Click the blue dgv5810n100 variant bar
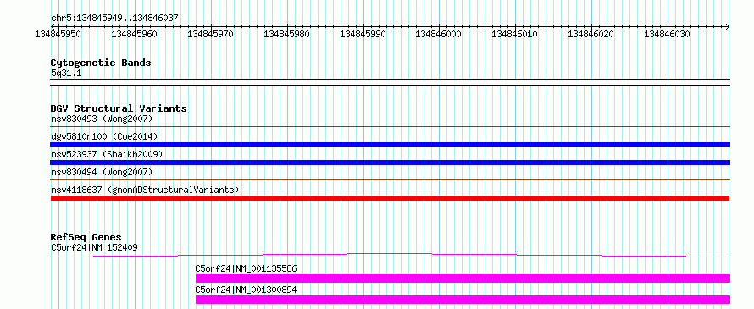The width and height of the screenshot is (754, 309). [390, 145]
